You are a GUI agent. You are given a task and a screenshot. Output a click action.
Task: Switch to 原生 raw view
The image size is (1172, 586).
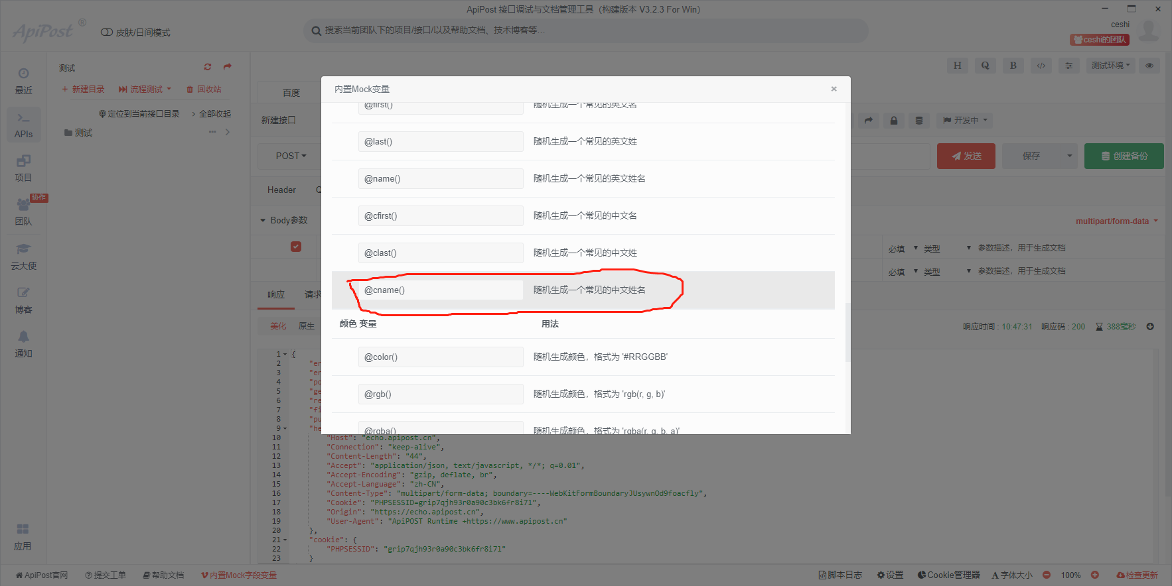point(307,326)
